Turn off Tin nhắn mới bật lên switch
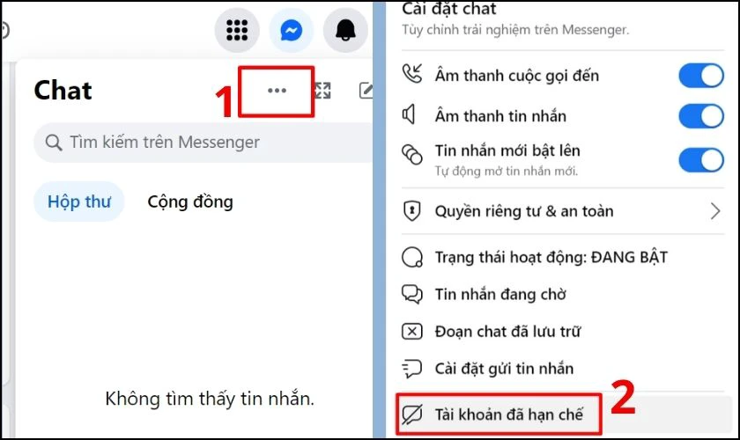 coord(701,160)
